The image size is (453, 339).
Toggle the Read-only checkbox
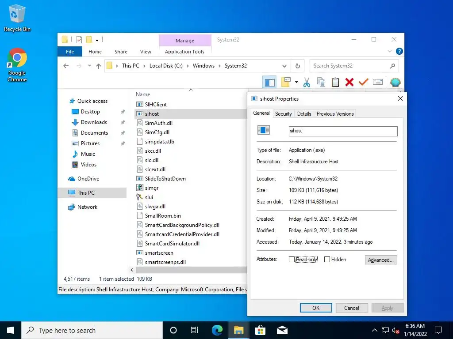(x=292, y=260)
